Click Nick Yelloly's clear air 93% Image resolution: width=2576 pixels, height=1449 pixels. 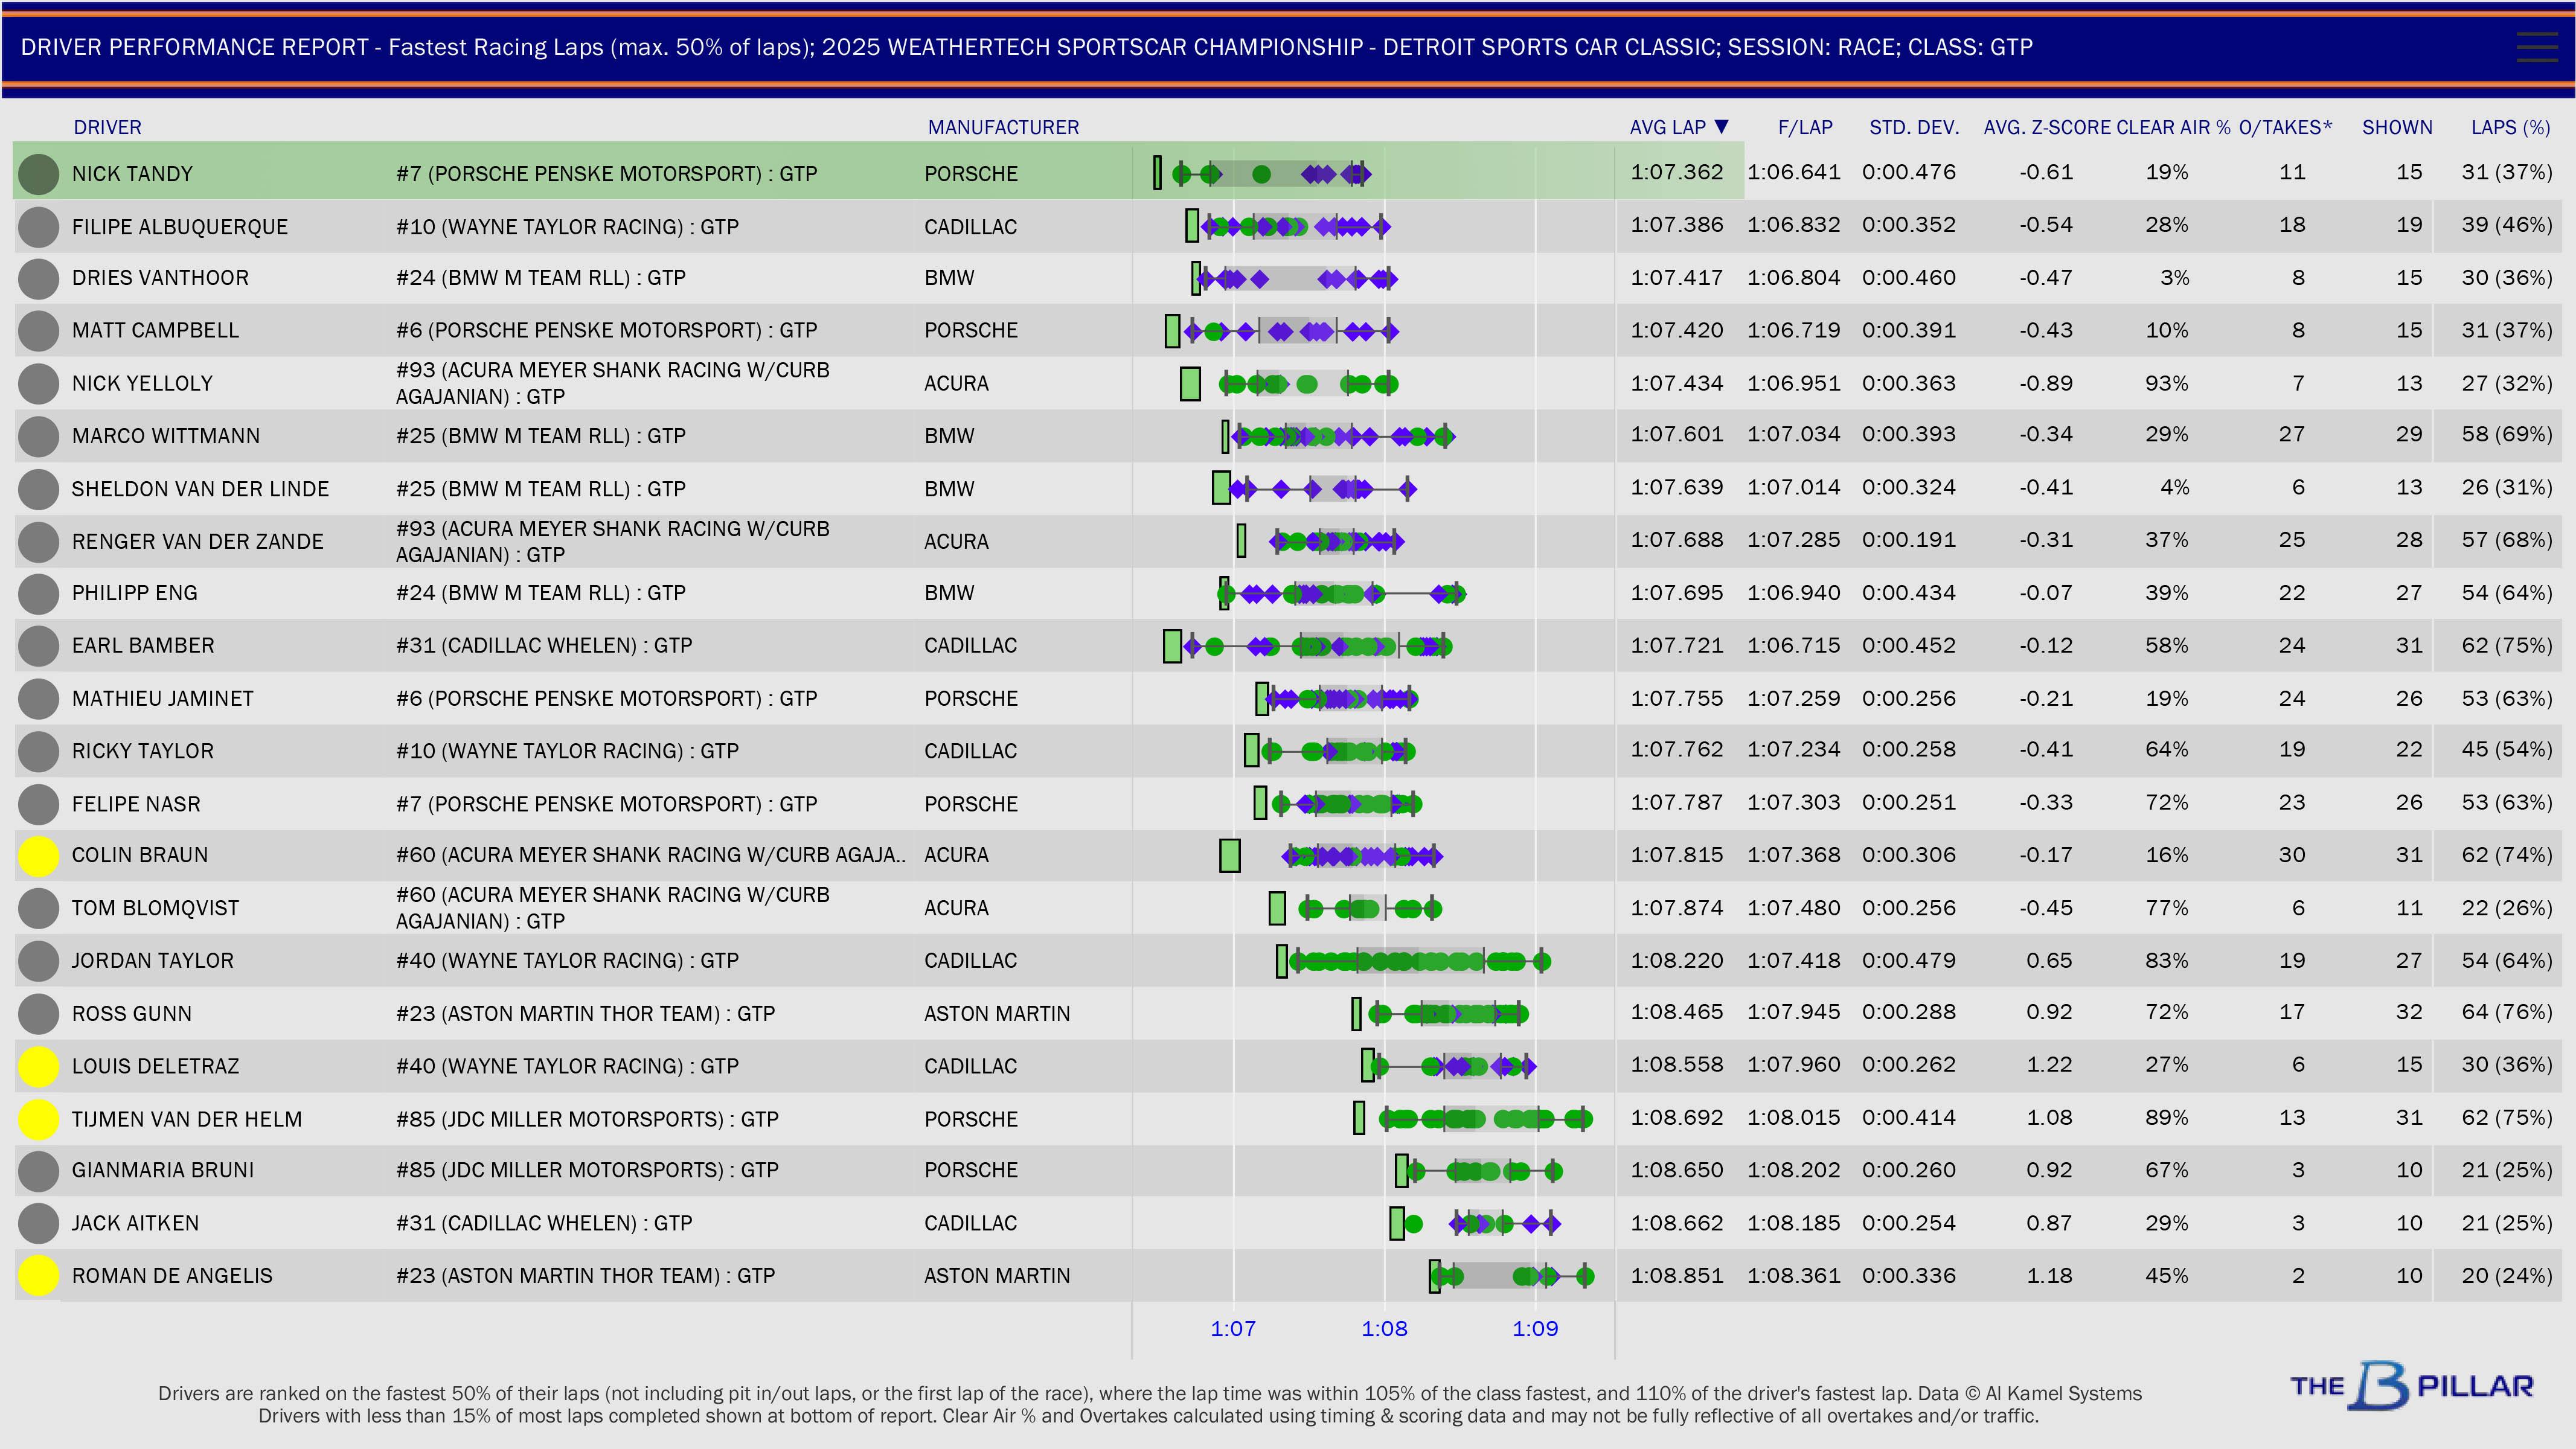(x=2167, y=383)
